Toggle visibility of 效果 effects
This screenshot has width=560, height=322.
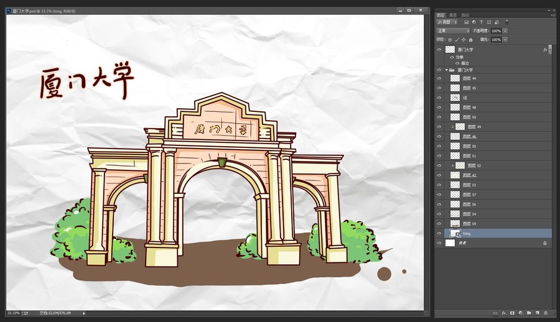coord(452,57)
